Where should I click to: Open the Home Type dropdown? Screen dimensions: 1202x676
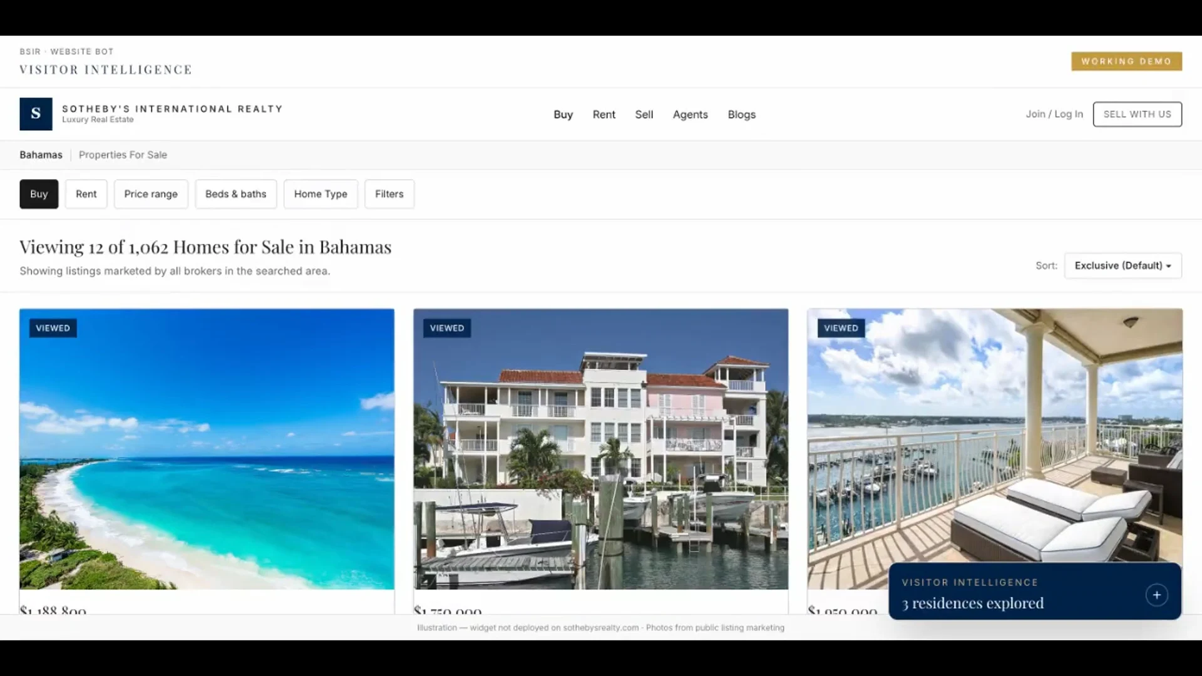coord(321,194)
